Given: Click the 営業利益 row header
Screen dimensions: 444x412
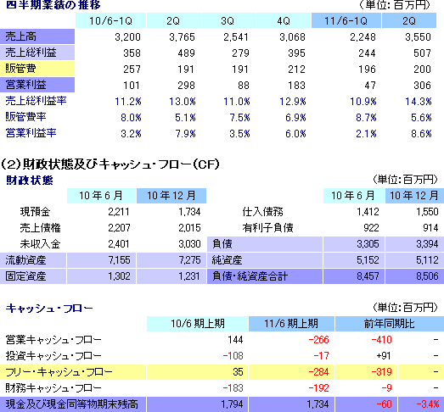Looking at the screenshot, I should 37,85.
